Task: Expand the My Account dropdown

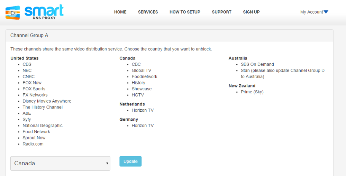Action: [314, 12]
